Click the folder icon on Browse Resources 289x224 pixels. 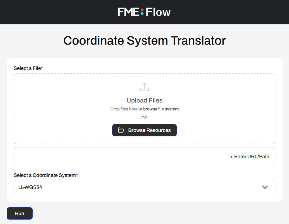[x=121, y=130]
